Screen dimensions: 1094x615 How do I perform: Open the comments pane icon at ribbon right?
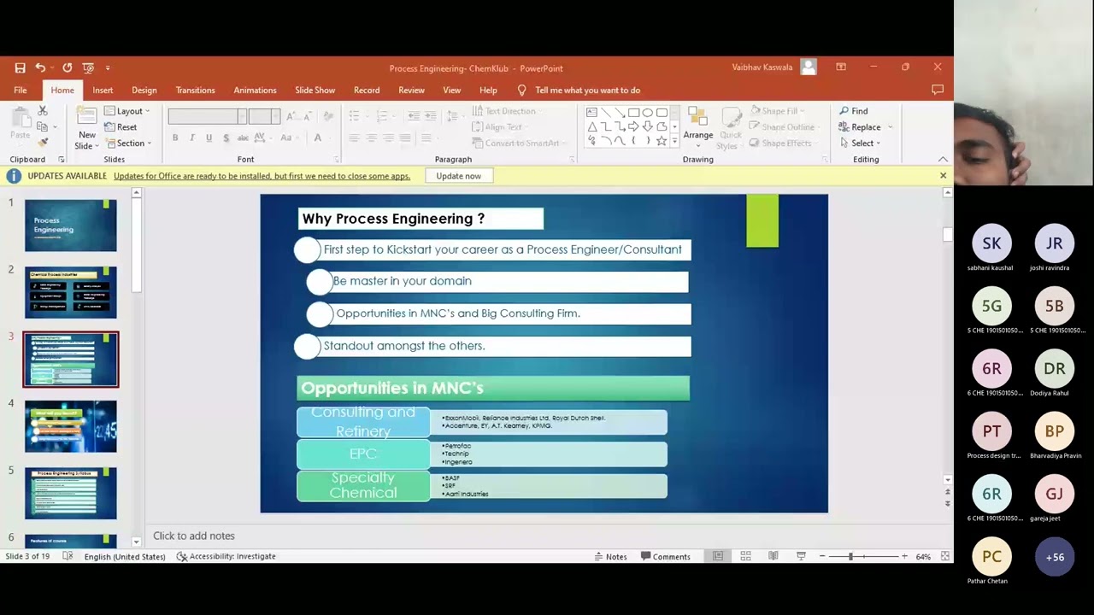click(938, 90)
